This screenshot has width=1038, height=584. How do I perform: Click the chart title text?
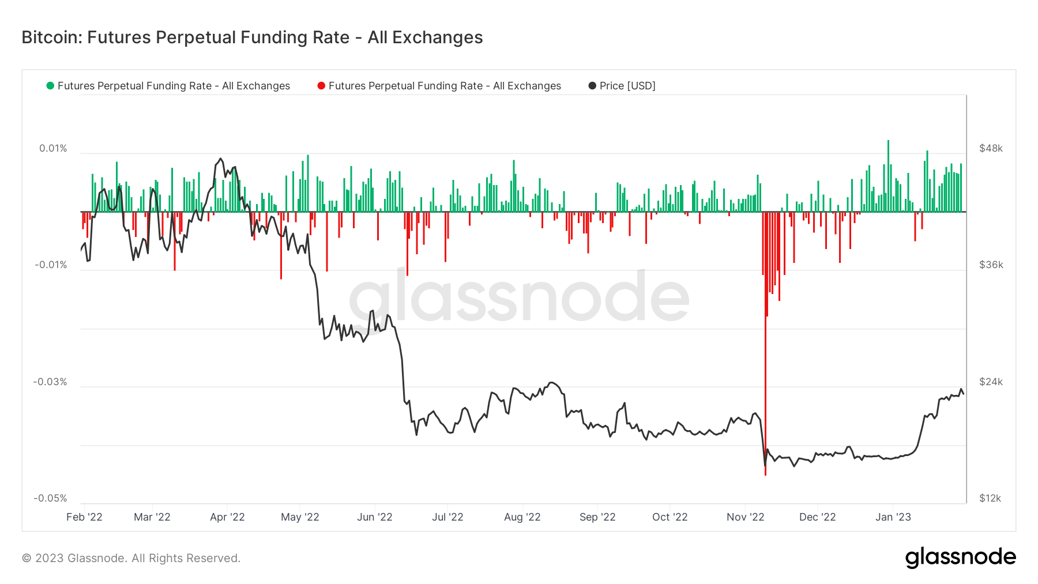click(x=252, y=37)
